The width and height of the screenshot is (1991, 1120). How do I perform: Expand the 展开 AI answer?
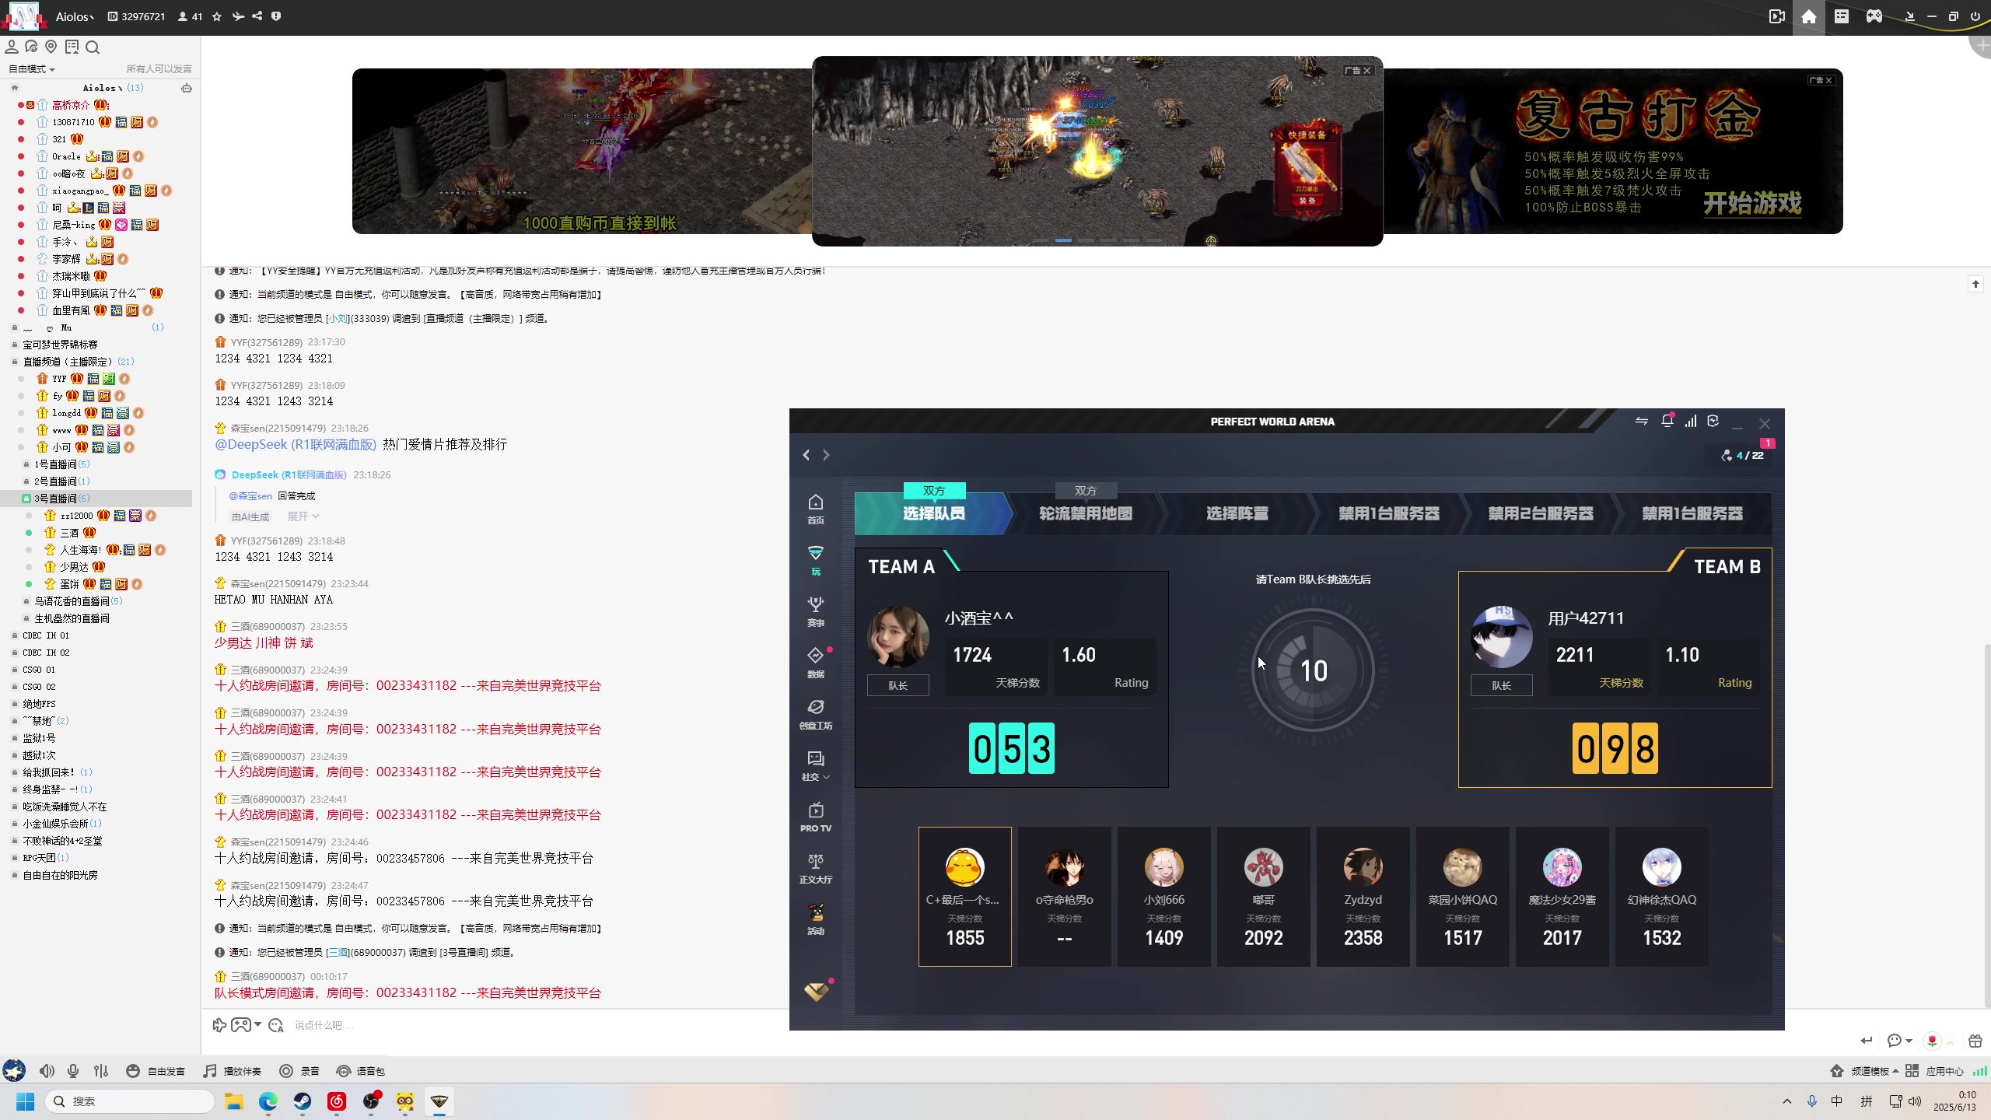(x=303, y=516)
